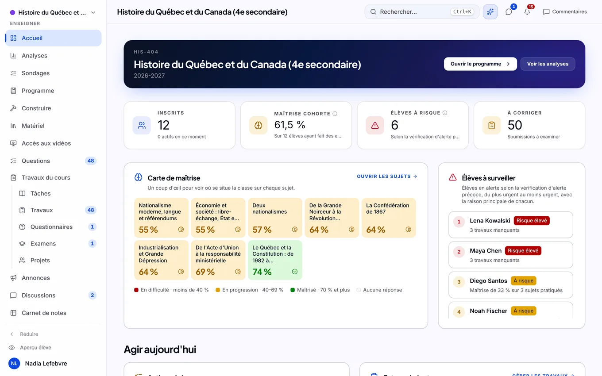Click Carnet de notes table icon
Screen dimensions: 602x376
click(13, 313)
